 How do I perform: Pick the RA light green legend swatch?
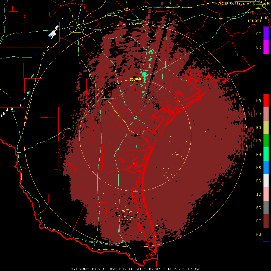tap(266, 154)
